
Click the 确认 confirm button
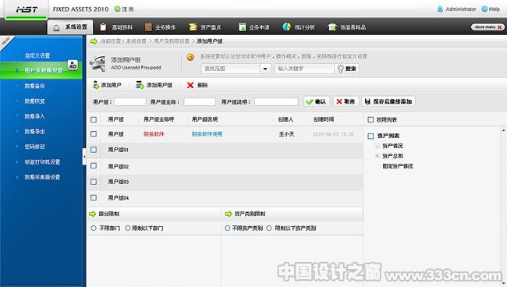(316, 101)
